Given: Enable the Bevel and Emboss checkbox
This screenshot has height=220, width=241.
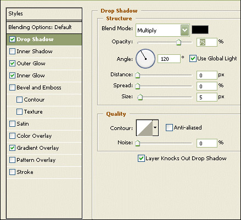Looking at the screenshot, I should point(12,88).
